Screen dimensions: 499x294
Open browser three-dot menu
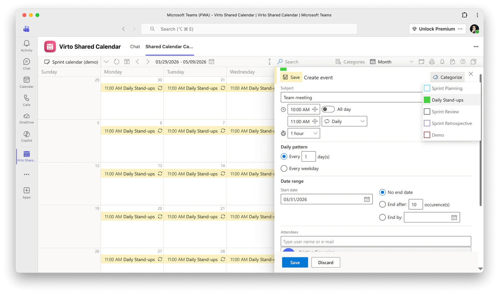point(477,15)
